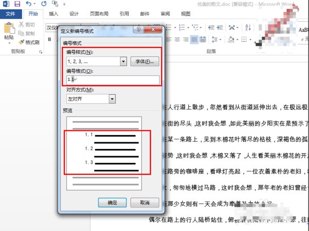Image resolution: width=309 pixels, height=231 pixels.
Task: Open the 文件 tab
Action: [10, 14]
